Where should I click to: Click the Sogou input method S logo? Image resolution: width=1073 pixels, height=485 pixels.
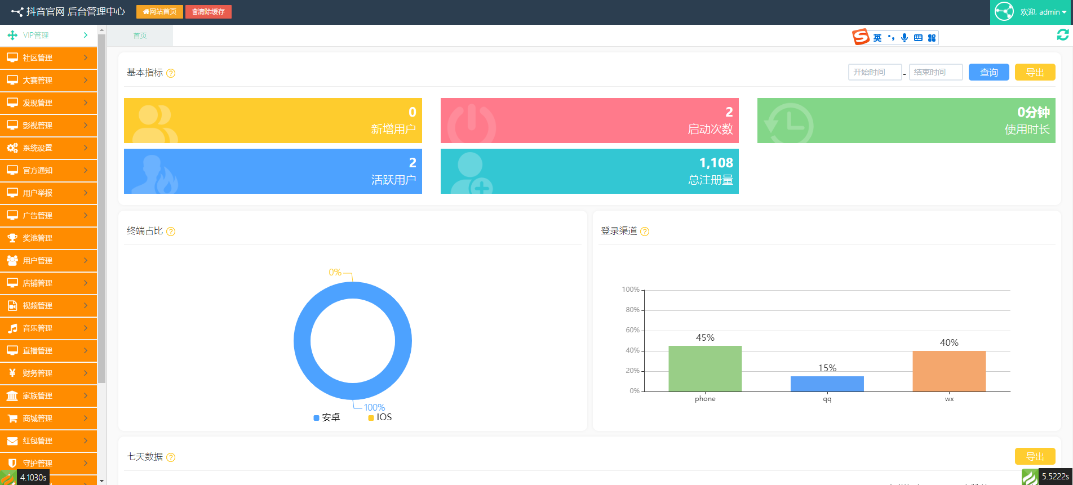[x=861, y=37]
